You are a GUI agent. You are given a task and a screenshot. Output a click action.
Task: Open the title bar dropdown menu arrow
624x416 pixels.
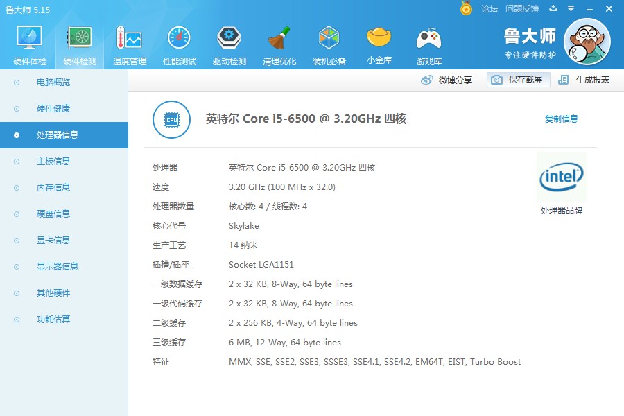571,8
